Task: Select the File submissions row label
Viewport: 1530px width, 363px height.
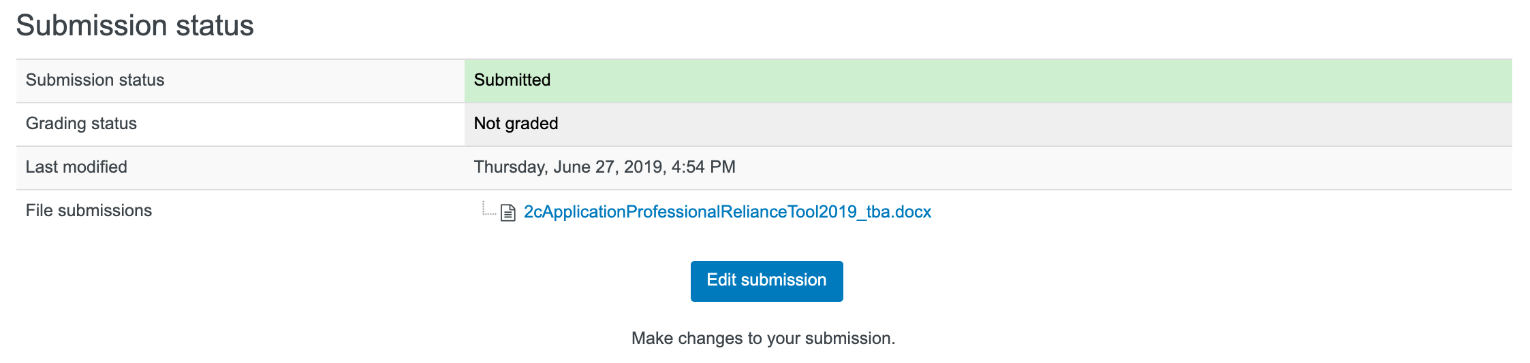Action: [x=89, y=211]
